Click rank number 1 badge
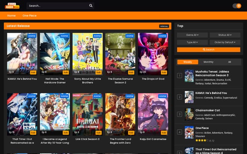247x154 pixels. click(x=179, y=76)
